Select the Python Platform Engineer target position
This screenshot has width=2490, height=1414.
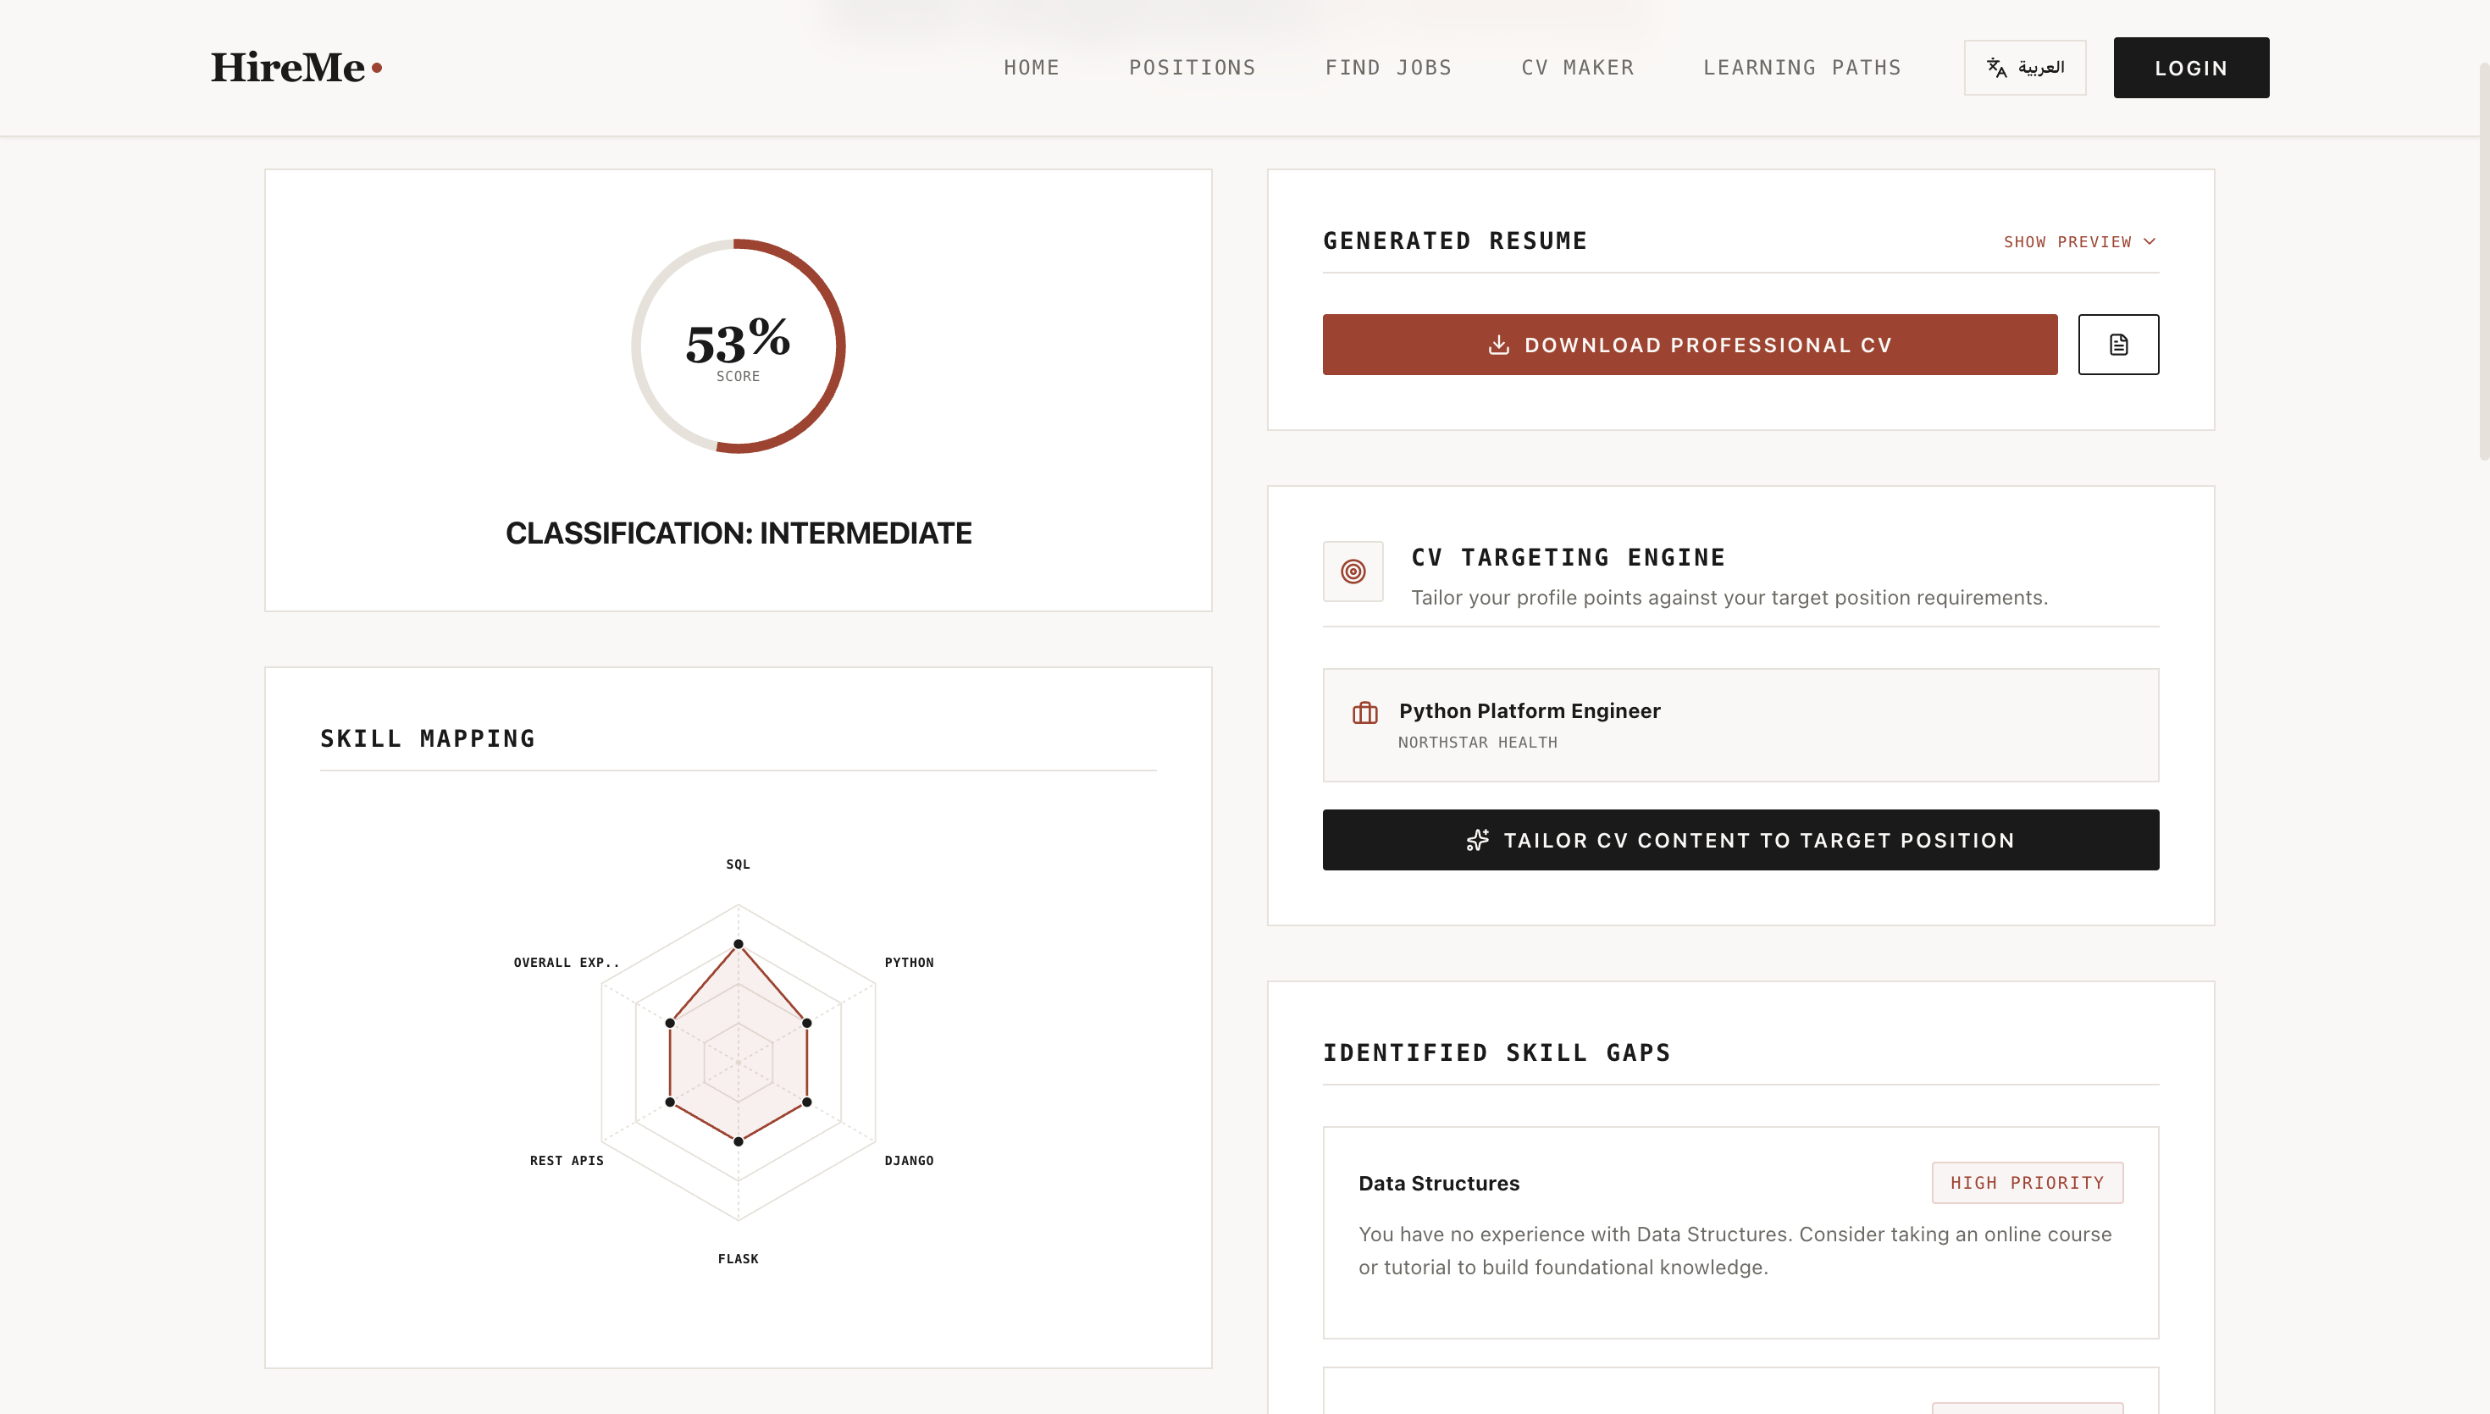point(1740,725)
